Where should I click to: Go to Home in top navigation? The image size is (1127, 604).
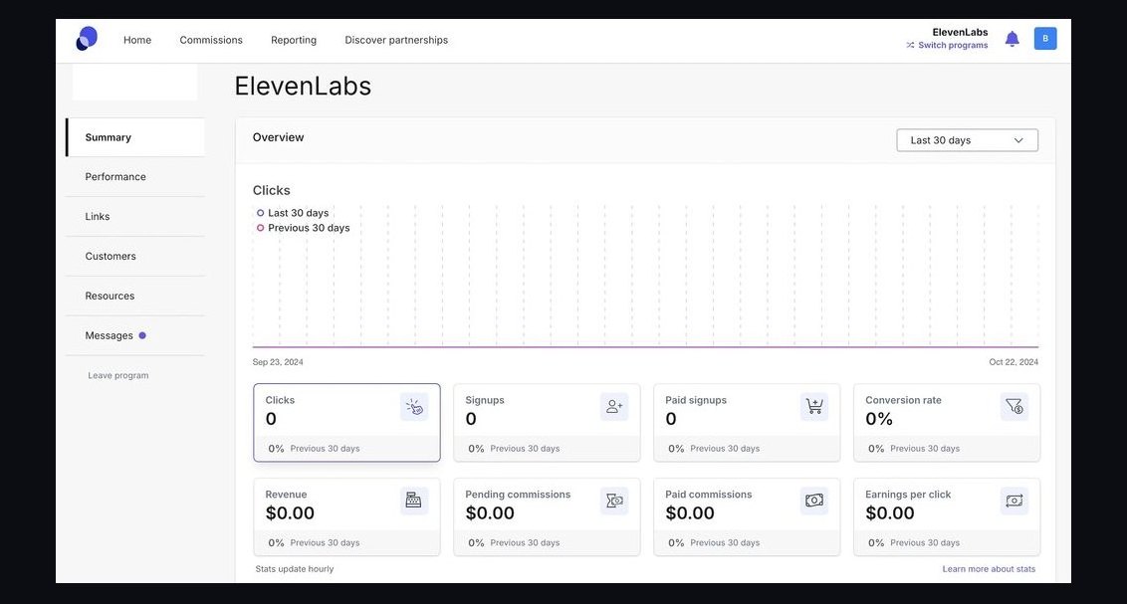pos(137,40)
